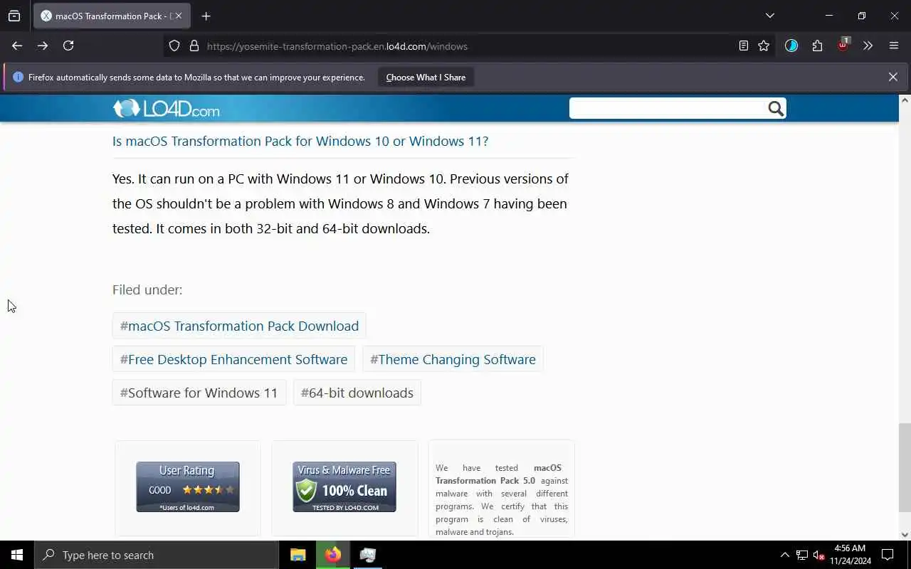Go to LO4D.com home logo
911x569 pixels.
pos(166,109)
